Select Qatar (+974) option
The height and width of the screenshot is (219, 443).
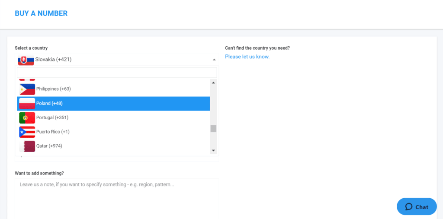pyautogui.click(x=113, y=146)
